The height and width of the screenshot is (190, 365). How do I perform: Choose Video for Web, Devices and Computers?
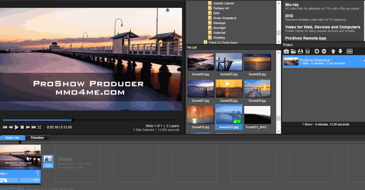click(x=323, y=28)
